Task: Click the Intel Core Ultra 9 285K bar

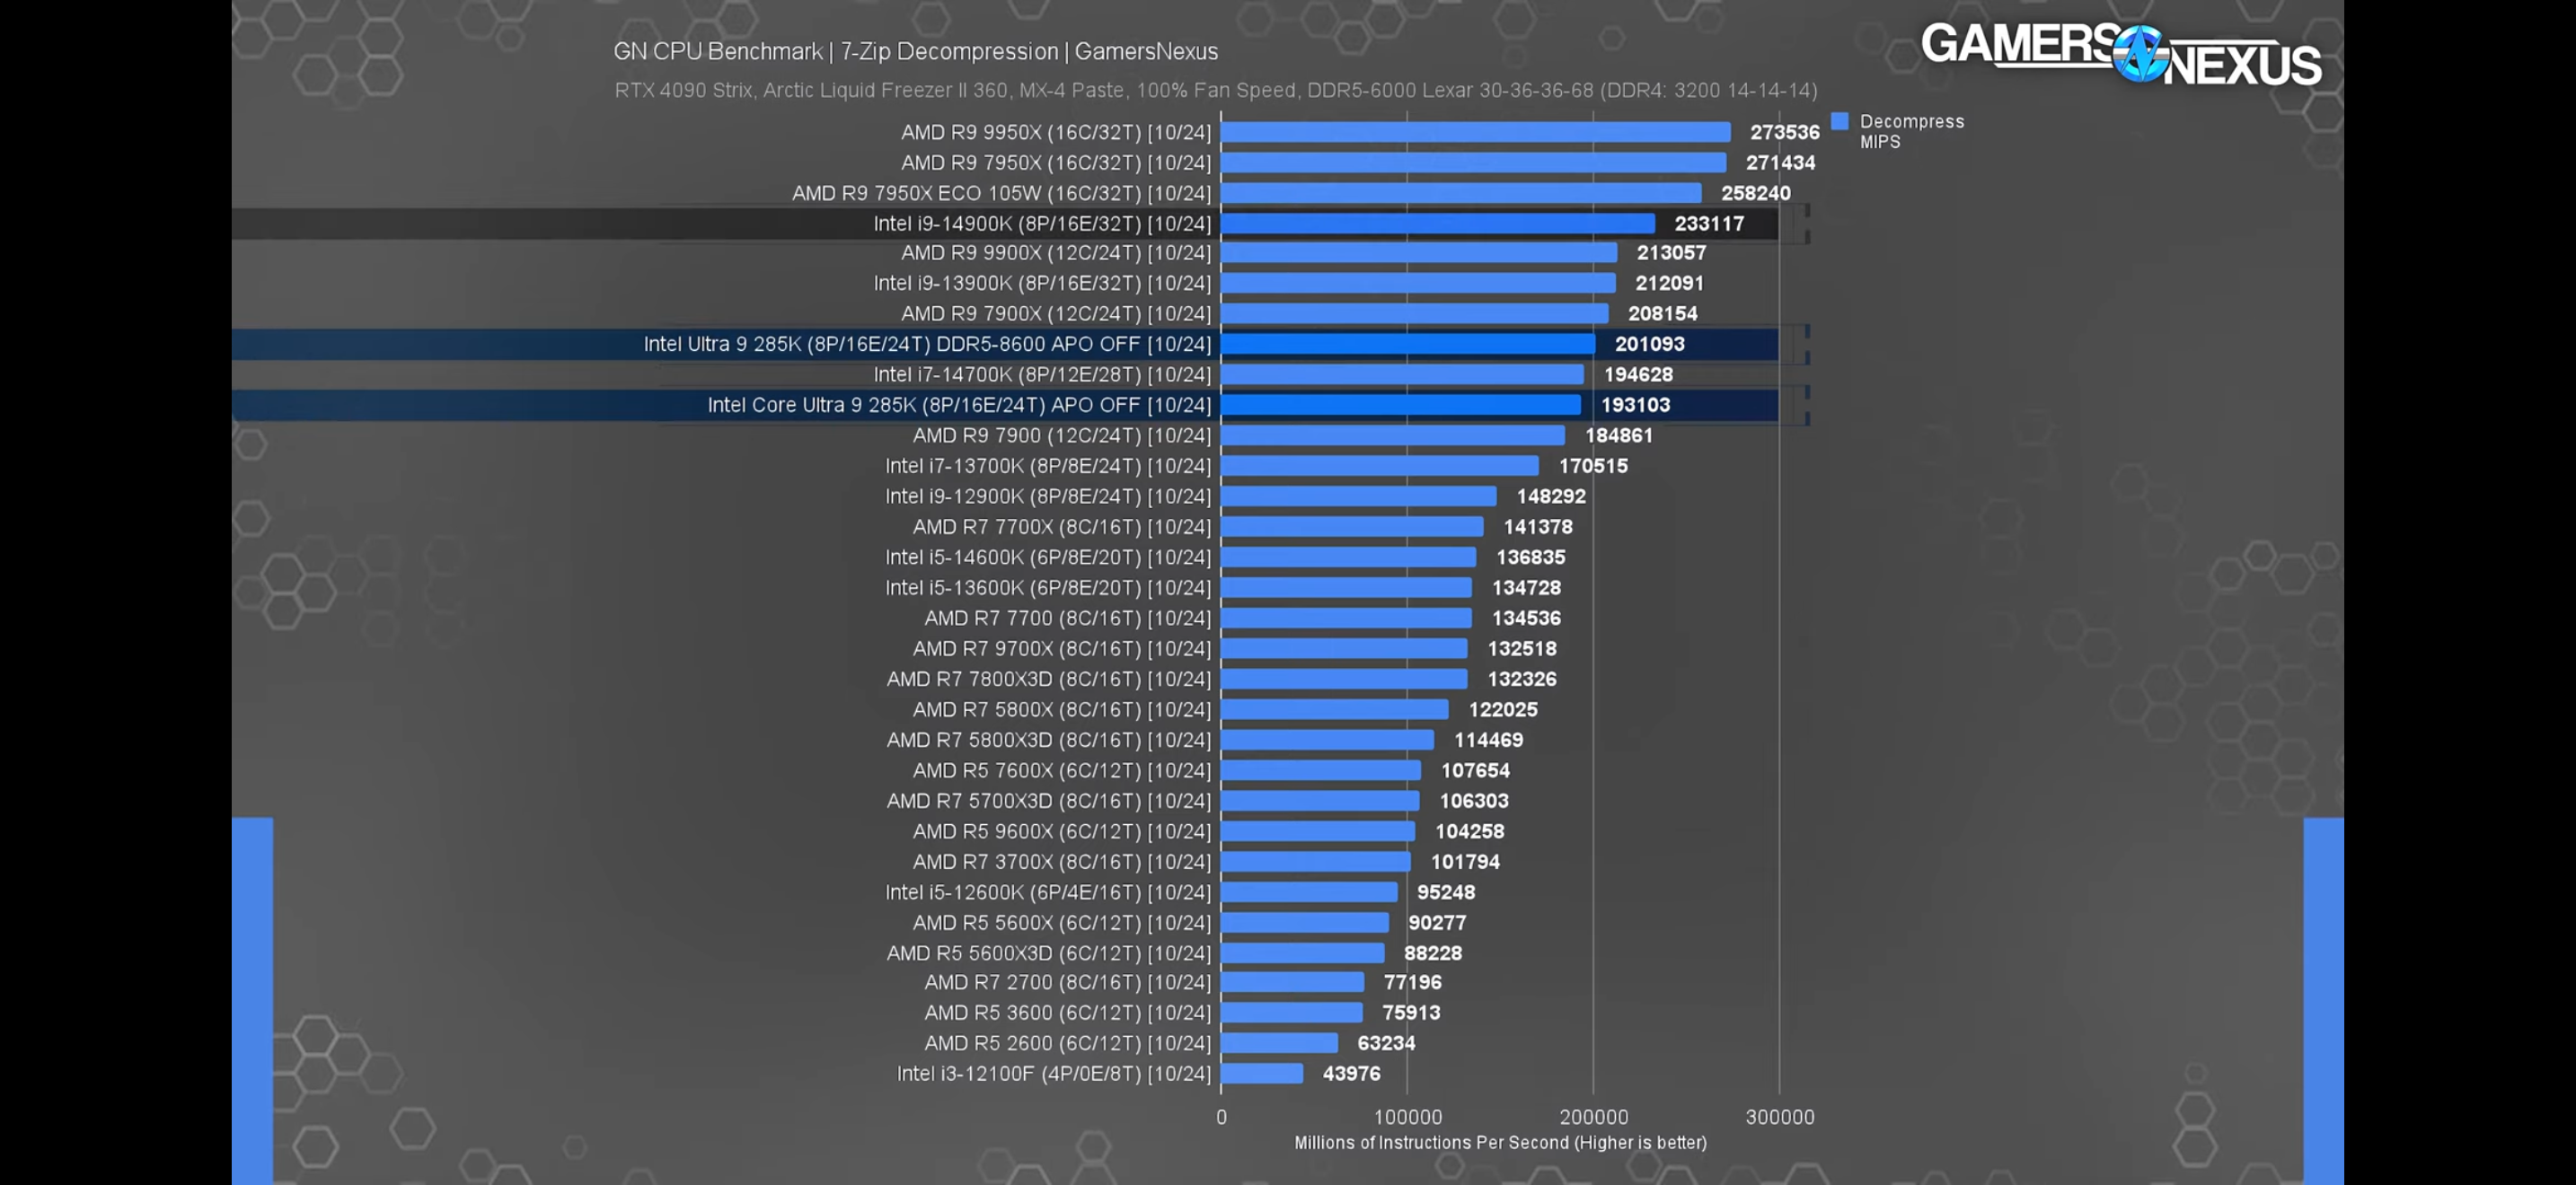Action: click(x=1400, y=405)
